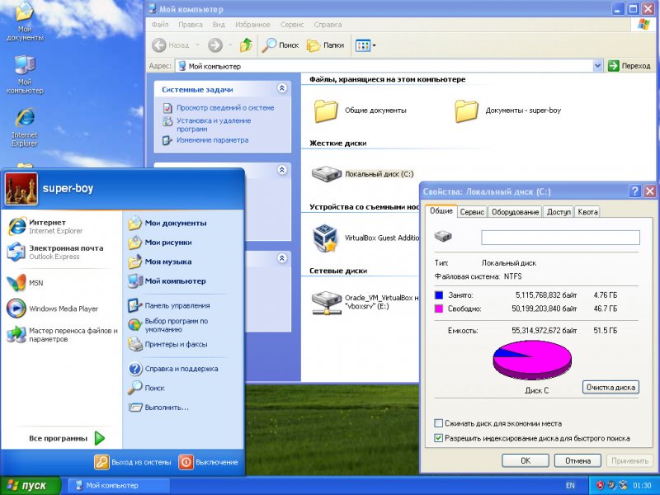This screenshot has width=660, height=495.
Task: Open Моя музыка in Start menu
Action: point(159,262)
